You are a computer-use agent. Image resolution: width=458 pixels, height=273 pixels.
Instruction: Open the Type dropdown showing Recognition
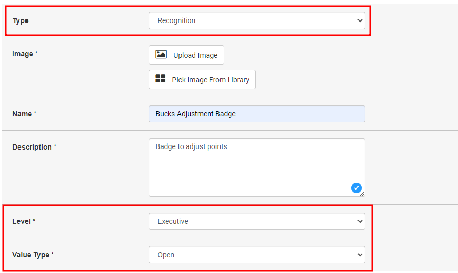pyautogui.click(x=257, y=20)
